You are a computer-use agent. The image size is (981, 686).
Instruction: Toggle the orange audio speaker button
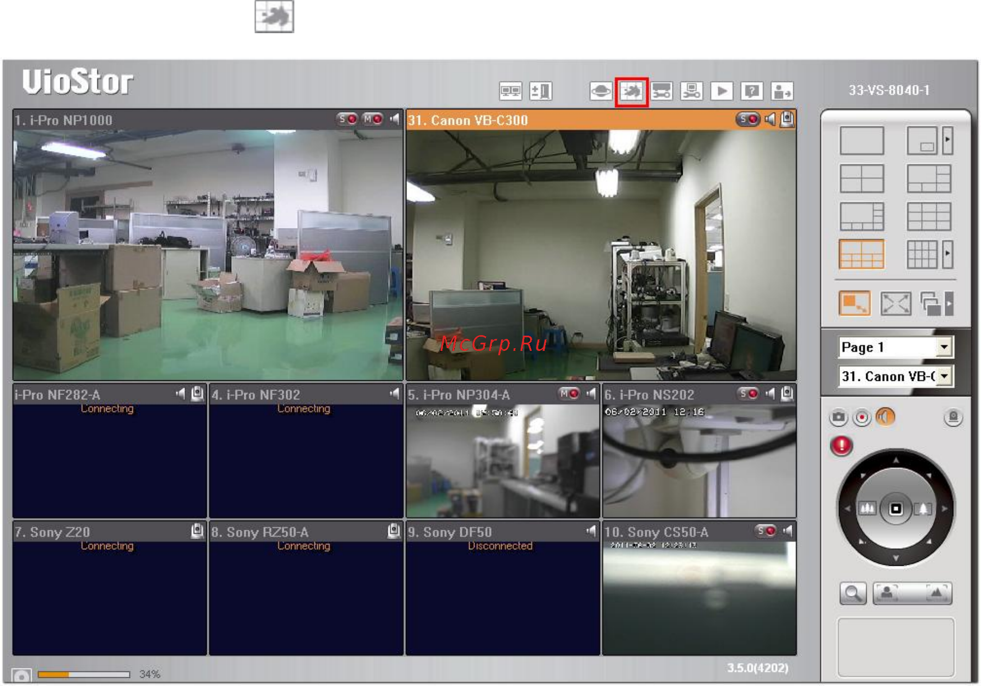[x=885, y=417]
